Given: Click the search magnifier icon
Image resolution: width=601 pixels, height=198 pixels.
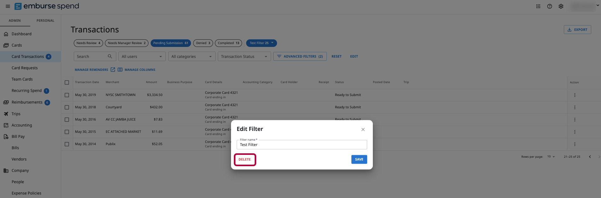Looking at the screenshot, I should click(x=109, y=56).
